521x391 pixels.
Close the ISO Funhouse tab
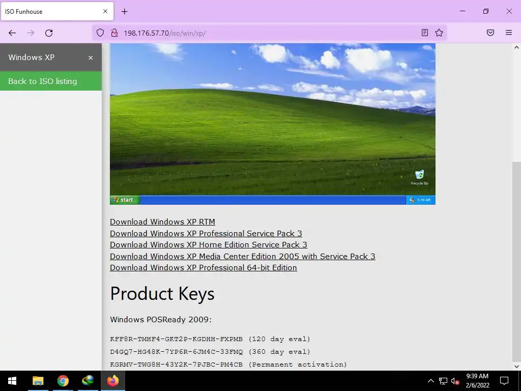coord(105,11)
